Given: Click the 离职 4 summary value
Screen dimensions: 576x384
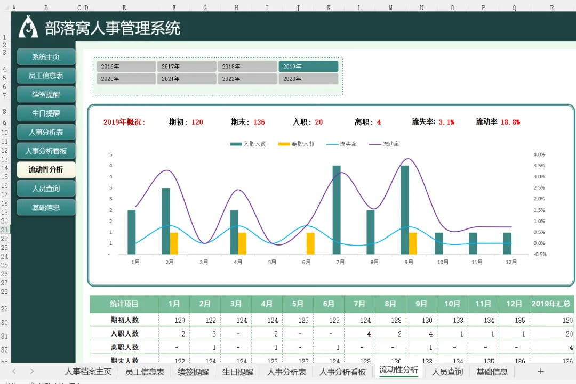Looking at the screenshot, I should (367, 122).
